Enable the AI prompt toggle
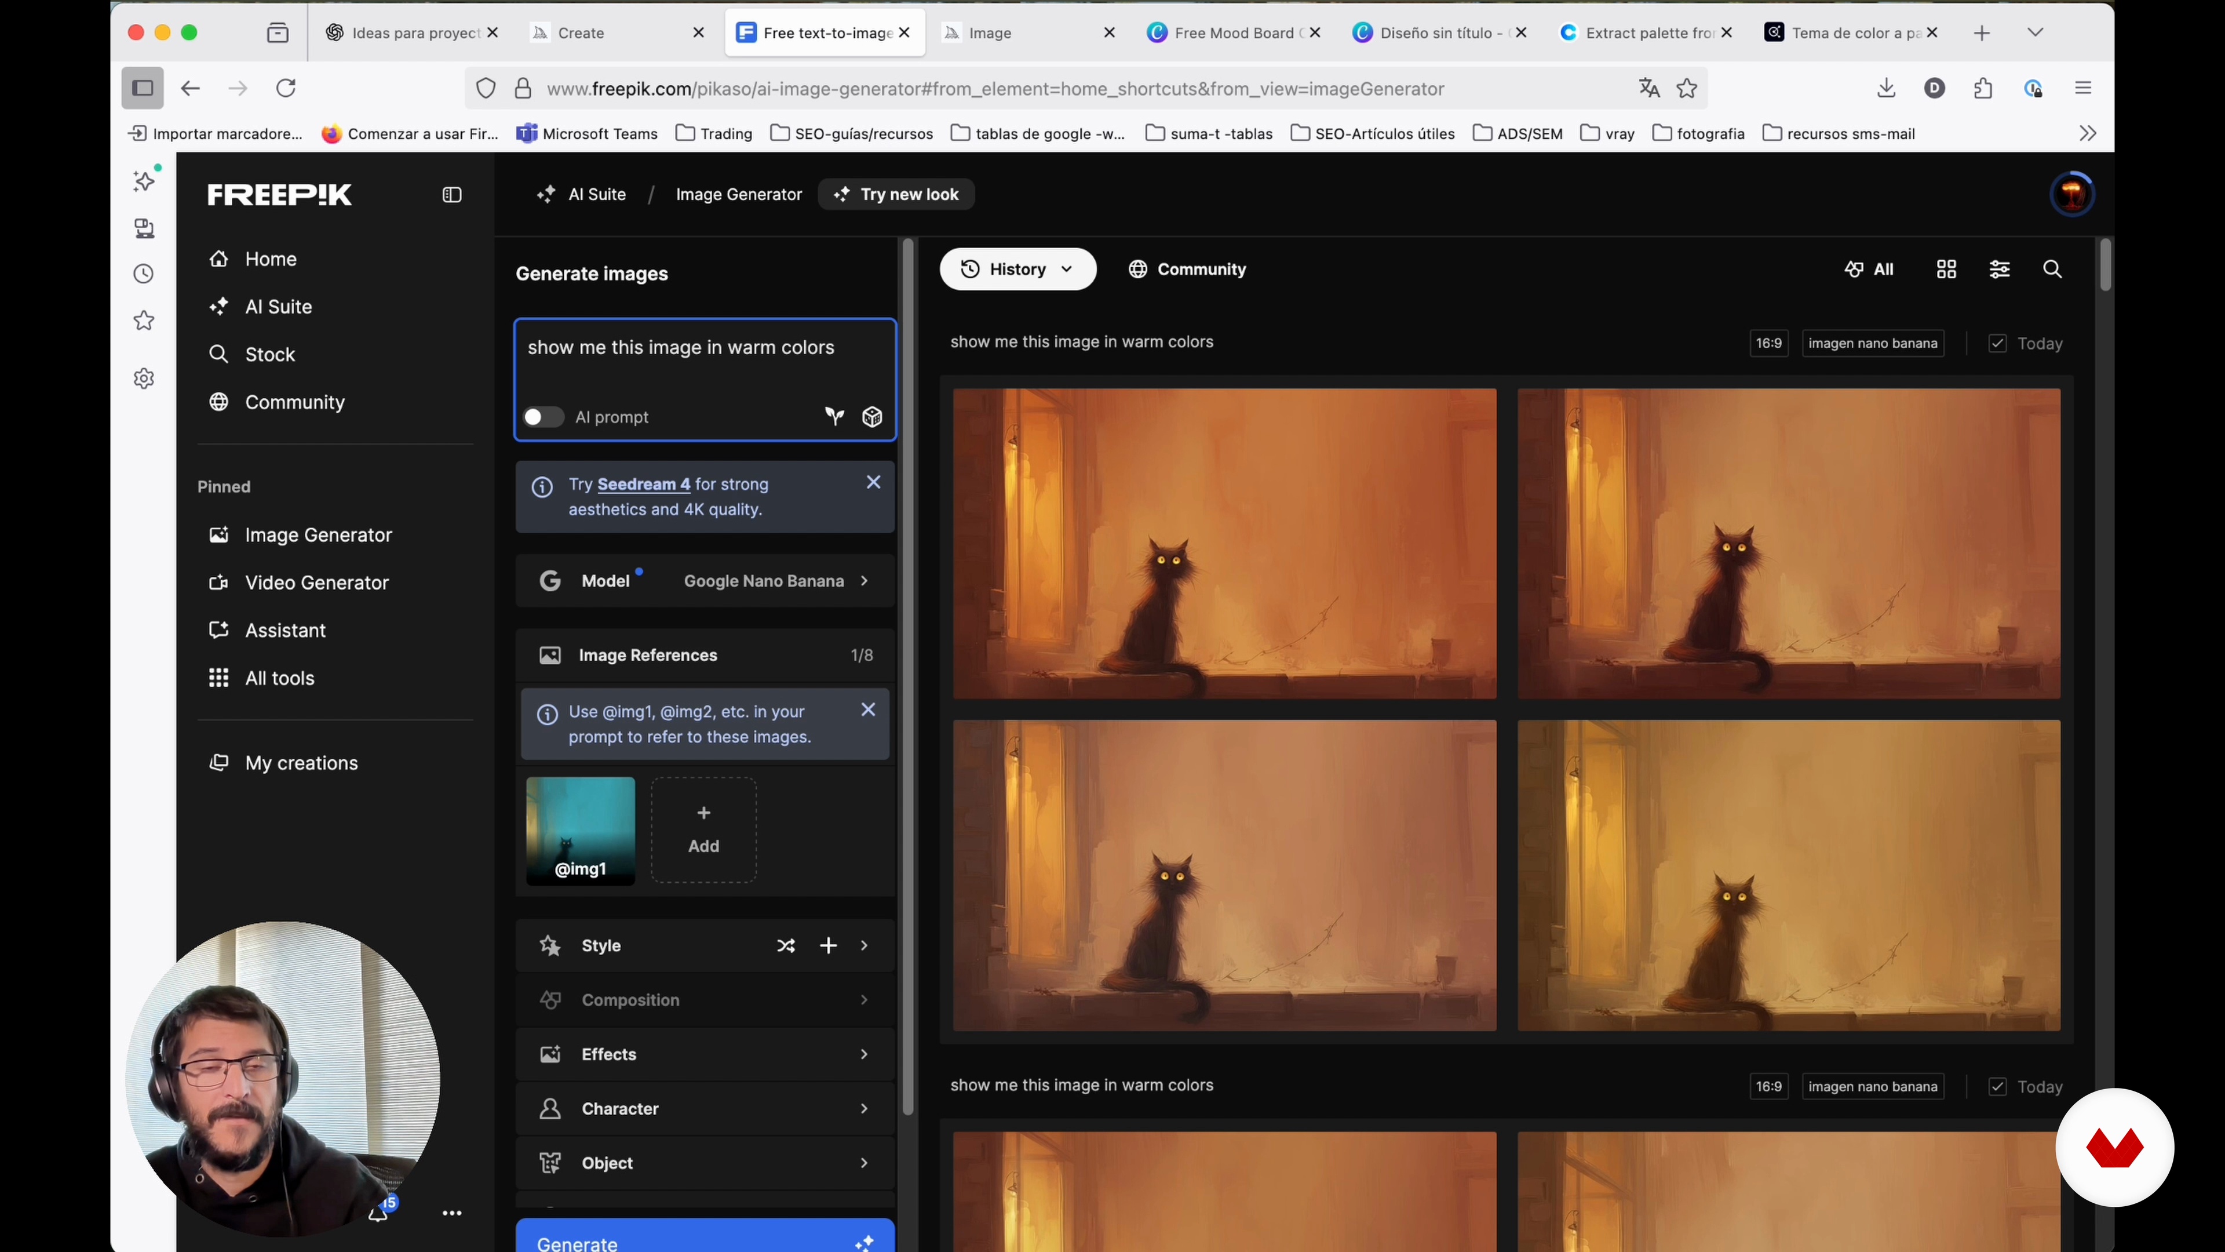Viewport: 2225px width, 1252px height. pos(544,417)
